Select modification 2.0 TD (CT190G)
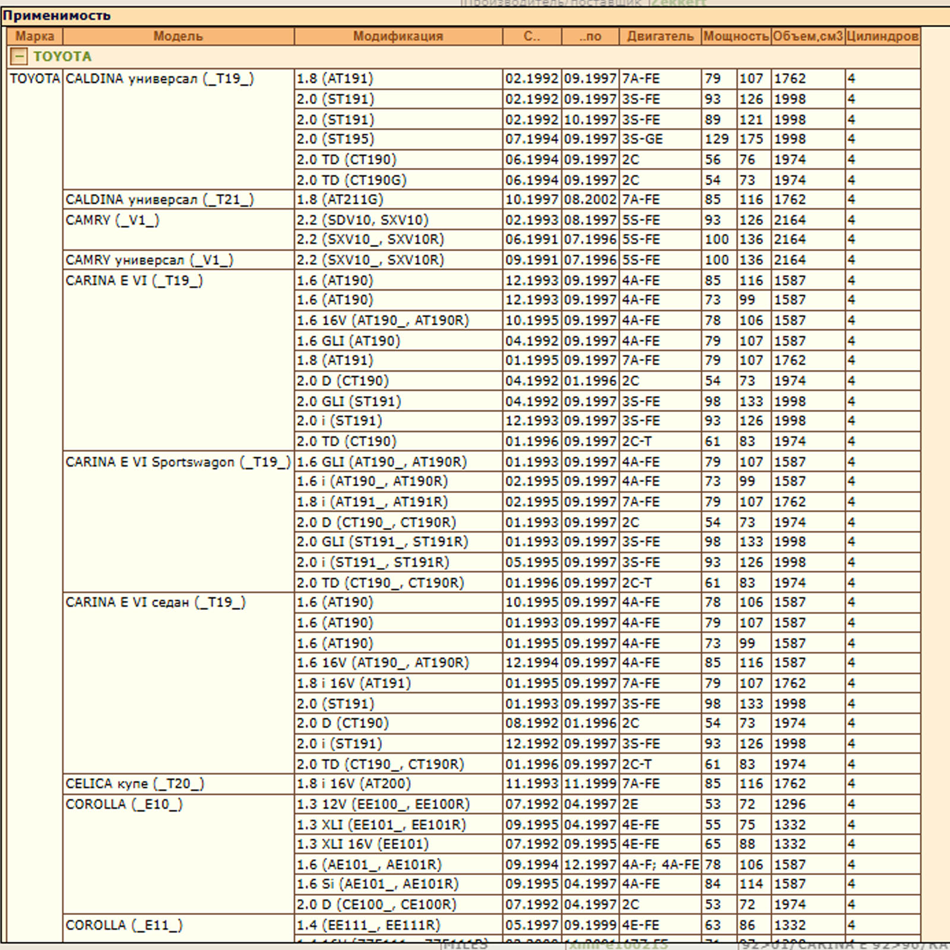Viewport: 950px width, 950px height. 351,180
